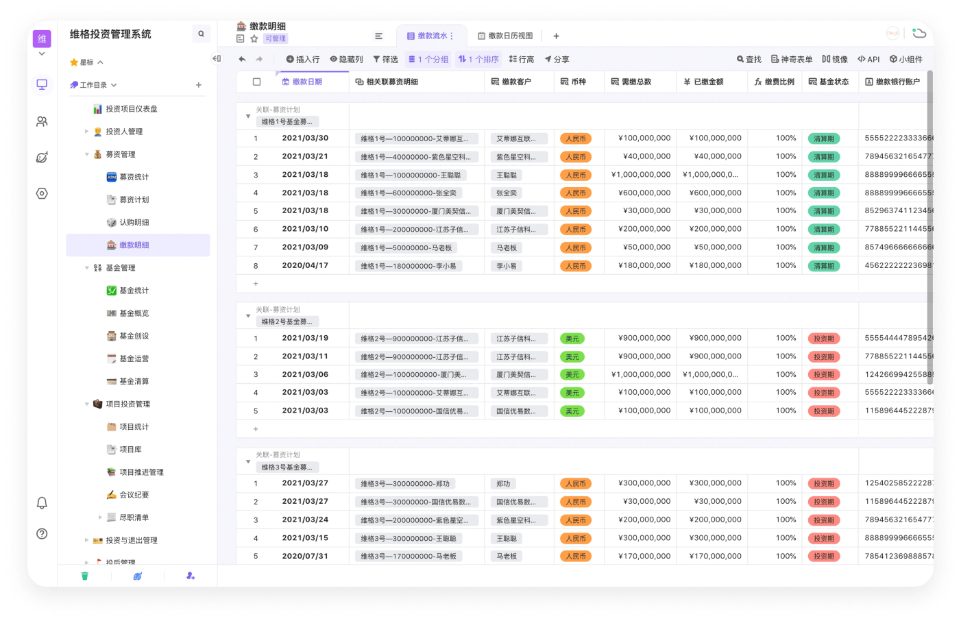
Task: Click the search icon beside the system title
Action: [201, 34]
